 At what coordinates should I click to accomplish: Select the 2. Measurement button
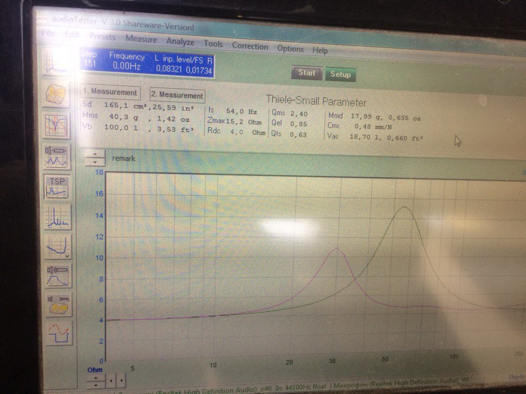coord(177,95)
